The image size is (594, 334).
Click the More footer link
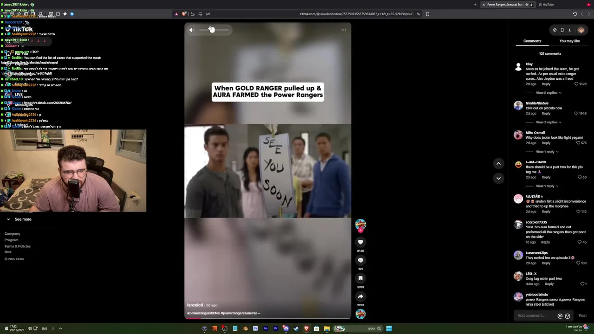coord(8,252)
